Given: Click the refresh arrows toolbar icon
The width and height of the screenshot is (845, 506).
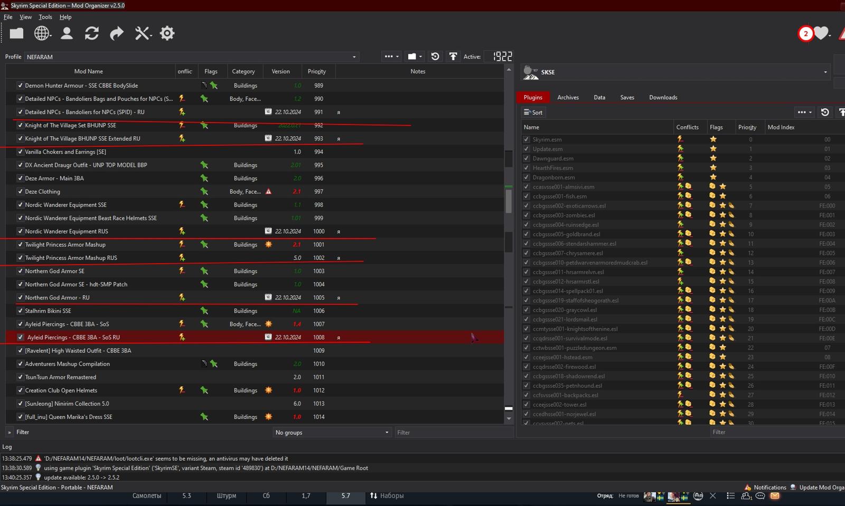Looking at the screenshot, I should [92, 33].
